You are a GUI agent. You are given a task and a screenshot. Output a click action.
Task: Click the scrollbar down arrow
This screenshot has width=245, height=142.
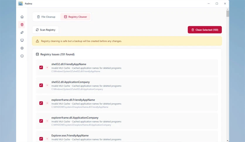pos(228,141)
